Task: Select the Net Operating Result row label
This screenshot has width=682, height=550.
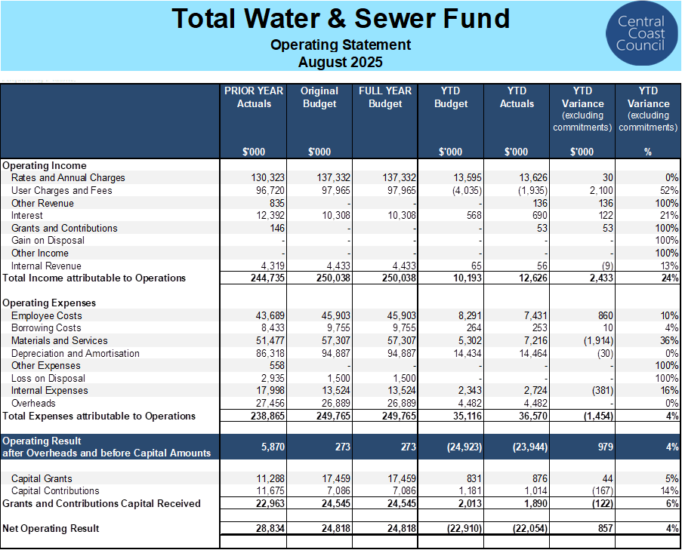Action: click(x=51, y=530)
